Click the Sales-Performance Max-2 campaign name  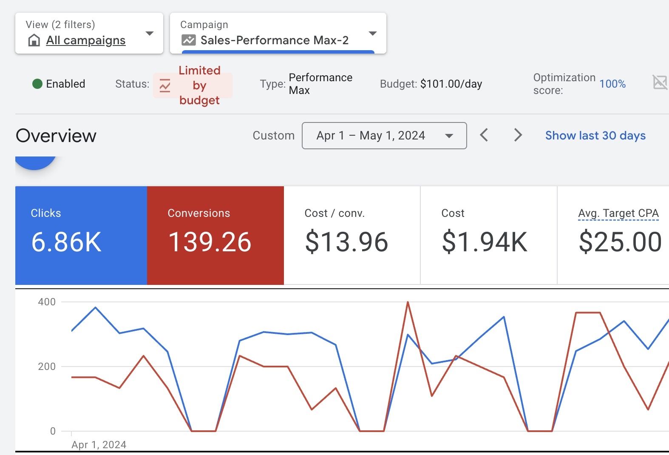(275, 40)
